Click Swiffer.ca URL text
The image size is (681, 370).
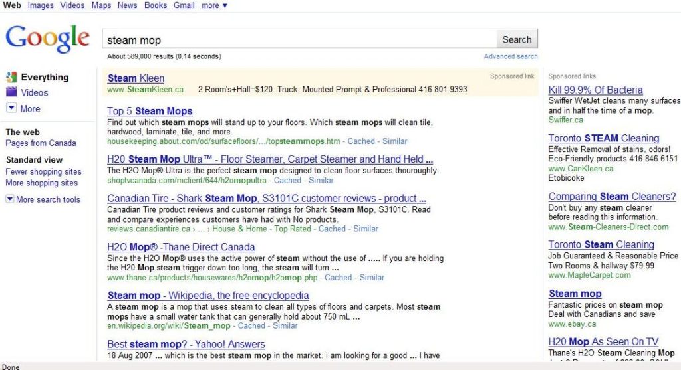click(565, 120)
